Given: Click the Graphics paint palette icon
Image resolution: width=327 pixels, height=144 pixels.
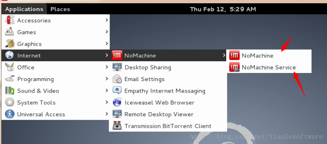Looking at the screenshot, I should coord(10,44).
